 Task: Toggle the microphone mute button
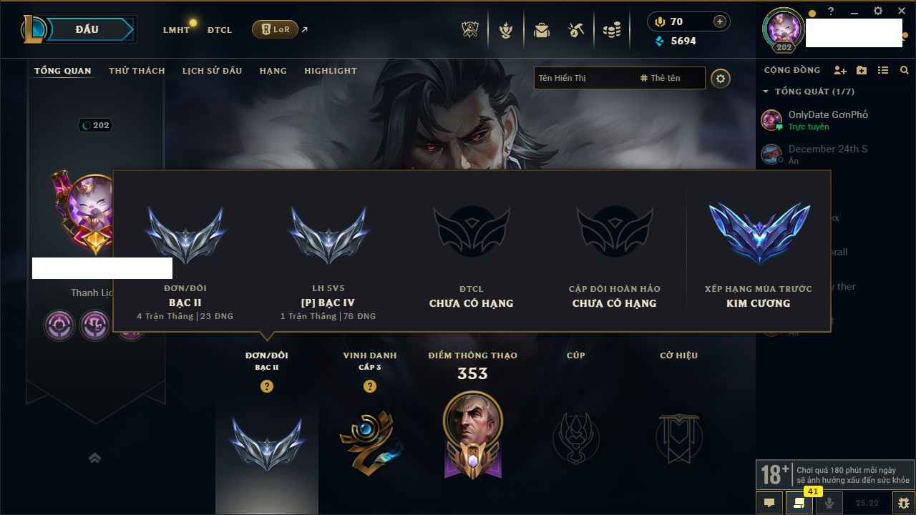pyautogui.click(x=829, y=503)
